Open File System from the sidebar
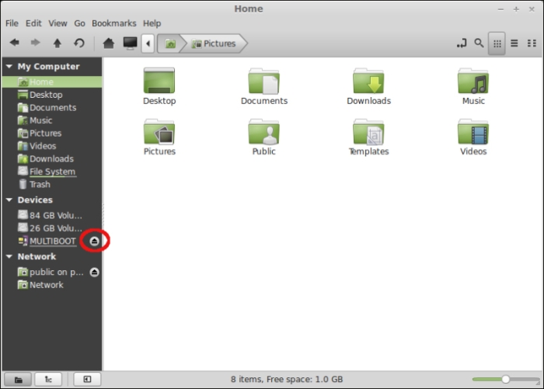The width and height of the screenshot is (544, 389). click(x=52, y=172)
